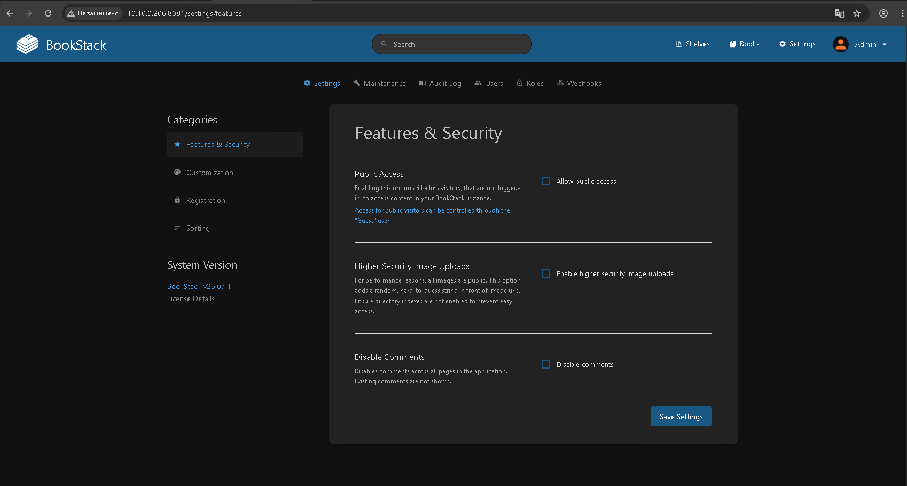This screenshot has width=907, height=486.
Task: Click the Search input field
Action: (452, 44)
